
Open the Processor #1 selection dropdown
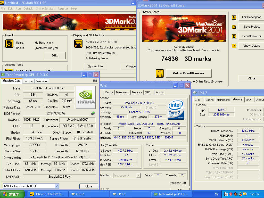tap(138, 176)
